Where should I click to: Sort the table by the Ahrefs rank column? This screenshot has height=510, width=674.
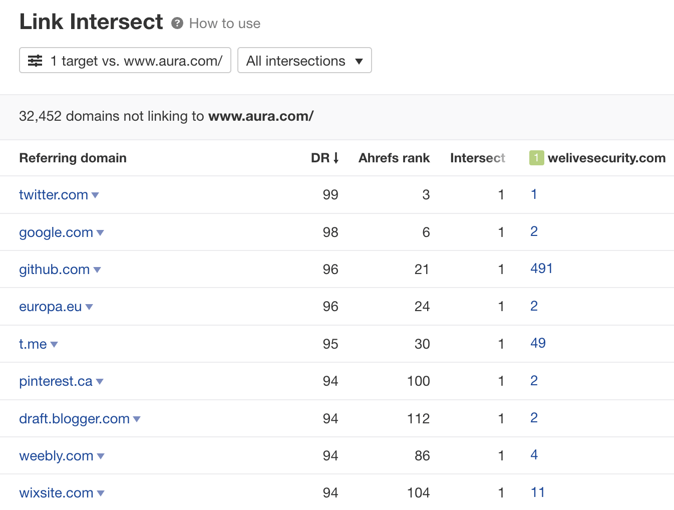(394, 158)
